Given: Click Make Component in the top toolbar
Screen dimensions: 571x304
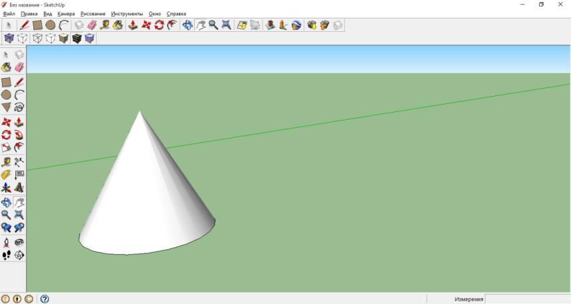Looking at the screenshot, I should click(79, 25).
